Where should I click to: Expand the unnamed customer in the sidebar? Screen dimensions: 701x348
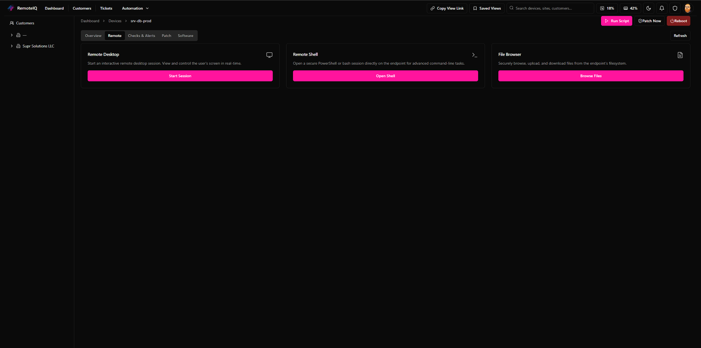(x=11, y=35)
